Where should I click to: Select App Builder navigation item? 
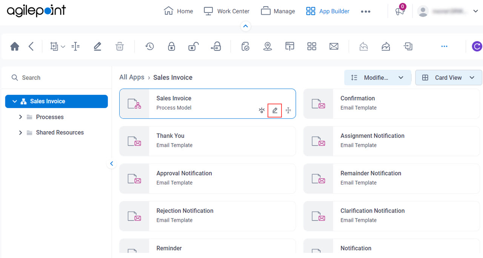pyautogui.click(x=328, y=11)
